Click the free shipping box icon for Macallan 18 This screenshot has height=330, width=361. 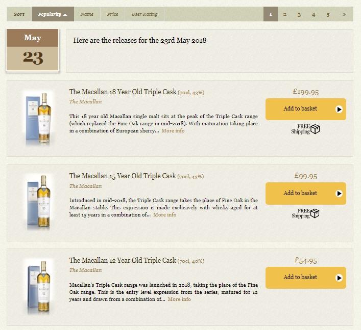pyautogui.click(x=315, y=129)
